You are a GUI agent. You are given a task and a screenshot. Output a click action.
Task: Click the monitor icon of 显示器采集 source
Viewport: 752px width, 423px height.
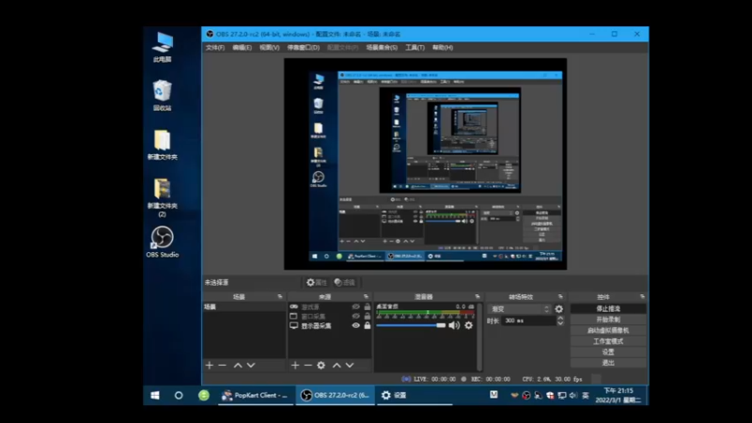(x=293, y=325)
